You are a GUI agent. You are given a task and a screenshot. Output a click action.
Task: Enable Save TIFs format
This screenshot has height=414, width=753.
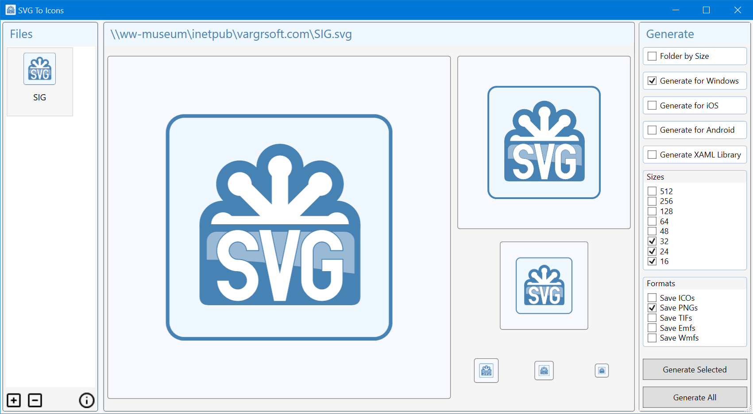pos(652,318)
